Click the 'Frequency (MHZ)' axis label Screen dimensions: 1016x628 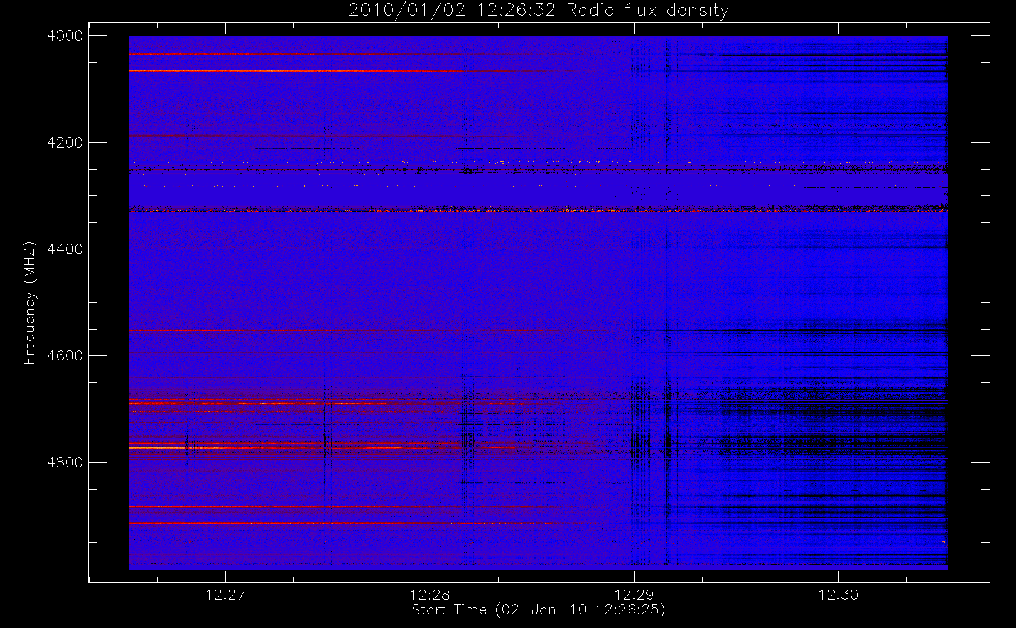pos(29,303)
